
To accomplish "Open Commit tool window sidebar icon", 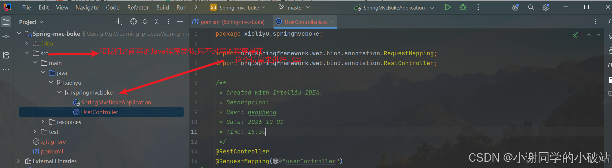I will tap(6, 36).
